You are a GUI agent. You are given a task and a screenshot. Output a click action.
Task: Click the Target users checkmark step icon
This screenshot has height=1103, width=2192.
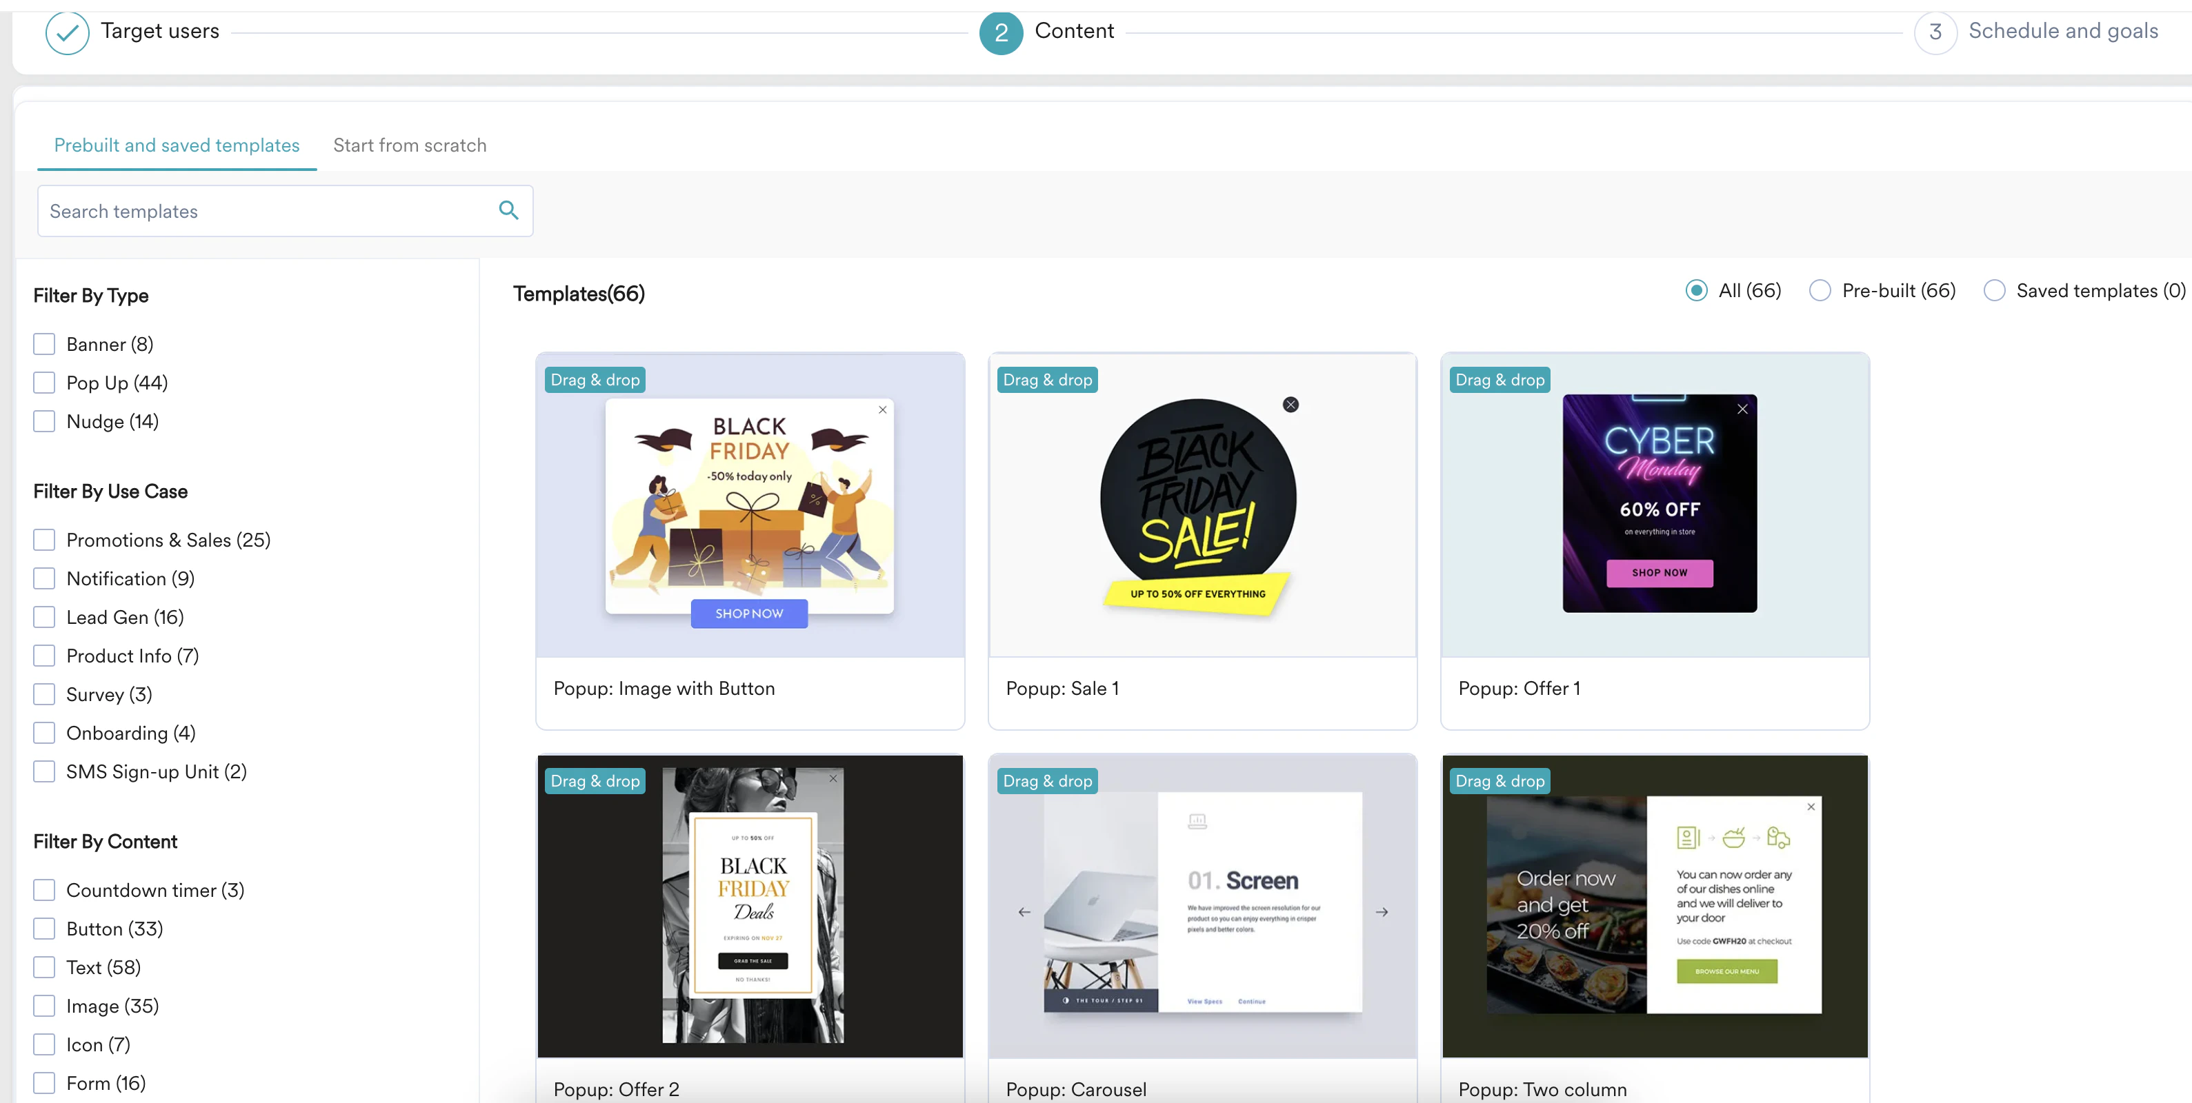tap(67, 33)
